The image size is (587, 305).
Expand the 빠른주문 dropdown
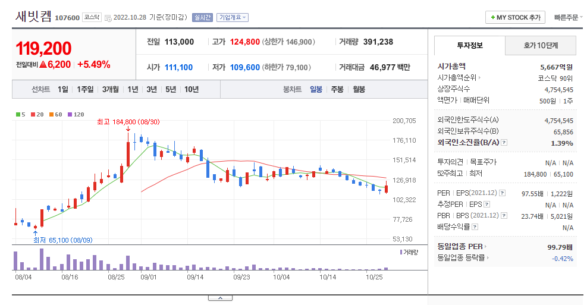pyautogui.click(x=569, y=18)
